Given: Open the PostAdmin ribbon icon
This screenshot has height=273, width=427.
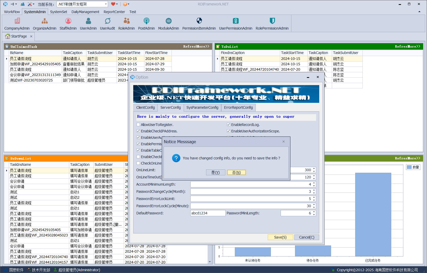Looking at the screenshot, I should 146,21.
